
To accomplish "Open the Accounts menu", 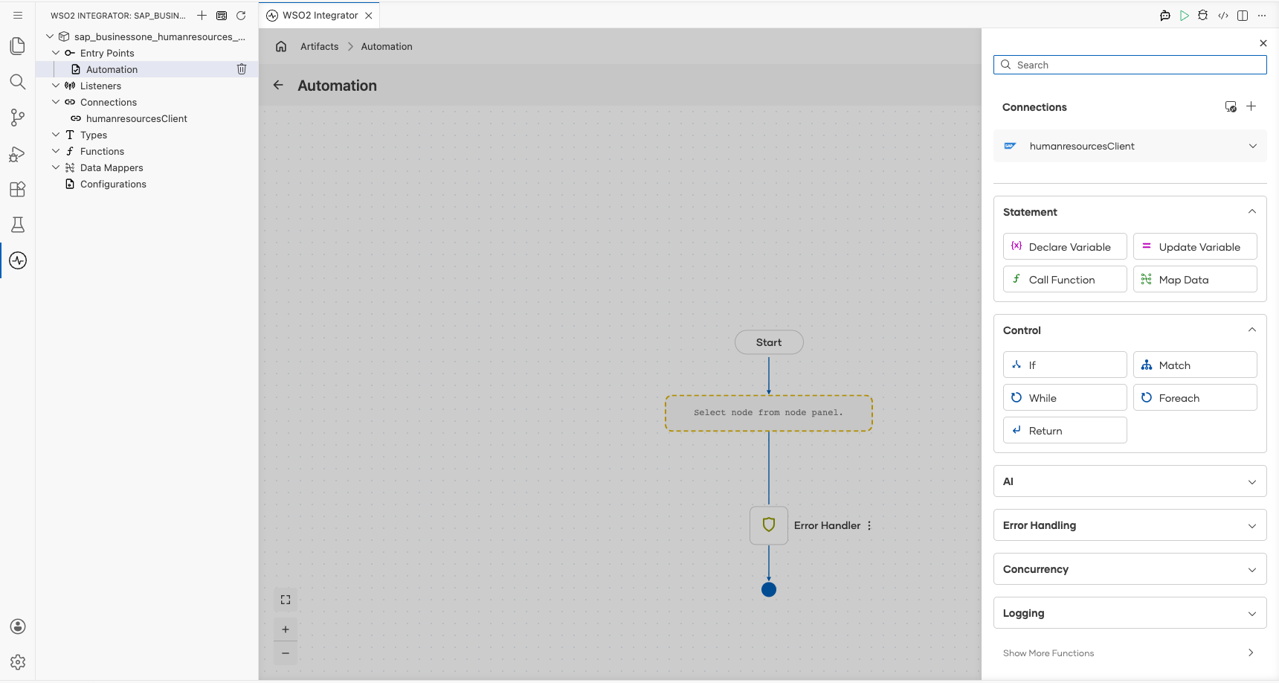I will [x=18, y=626].
